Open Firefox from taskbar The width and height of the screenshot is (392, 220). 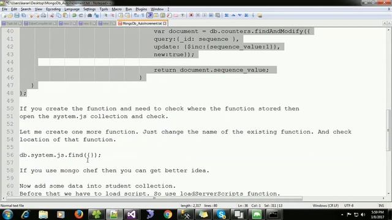pyautogui.click(x=79, y=215)
